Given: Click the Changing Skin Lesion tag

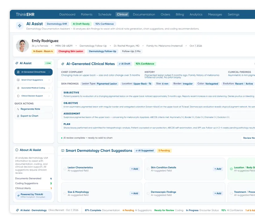Looking at the screenshot, I should [71, 51].
